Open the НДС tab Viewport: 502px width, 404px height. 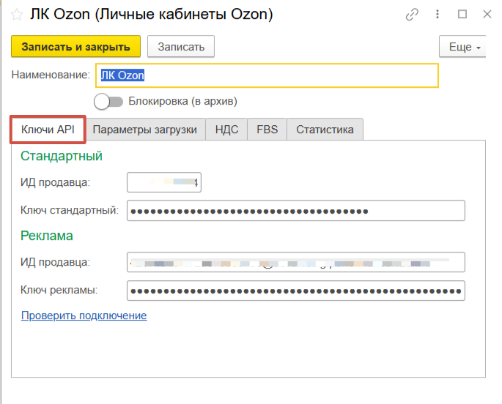coord(226,130)
